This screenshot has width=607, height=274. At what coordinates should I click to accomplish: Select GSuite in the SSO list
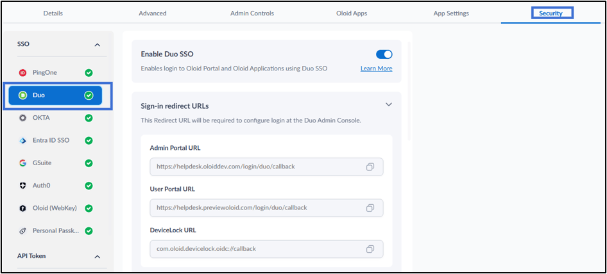coord(55,163)
